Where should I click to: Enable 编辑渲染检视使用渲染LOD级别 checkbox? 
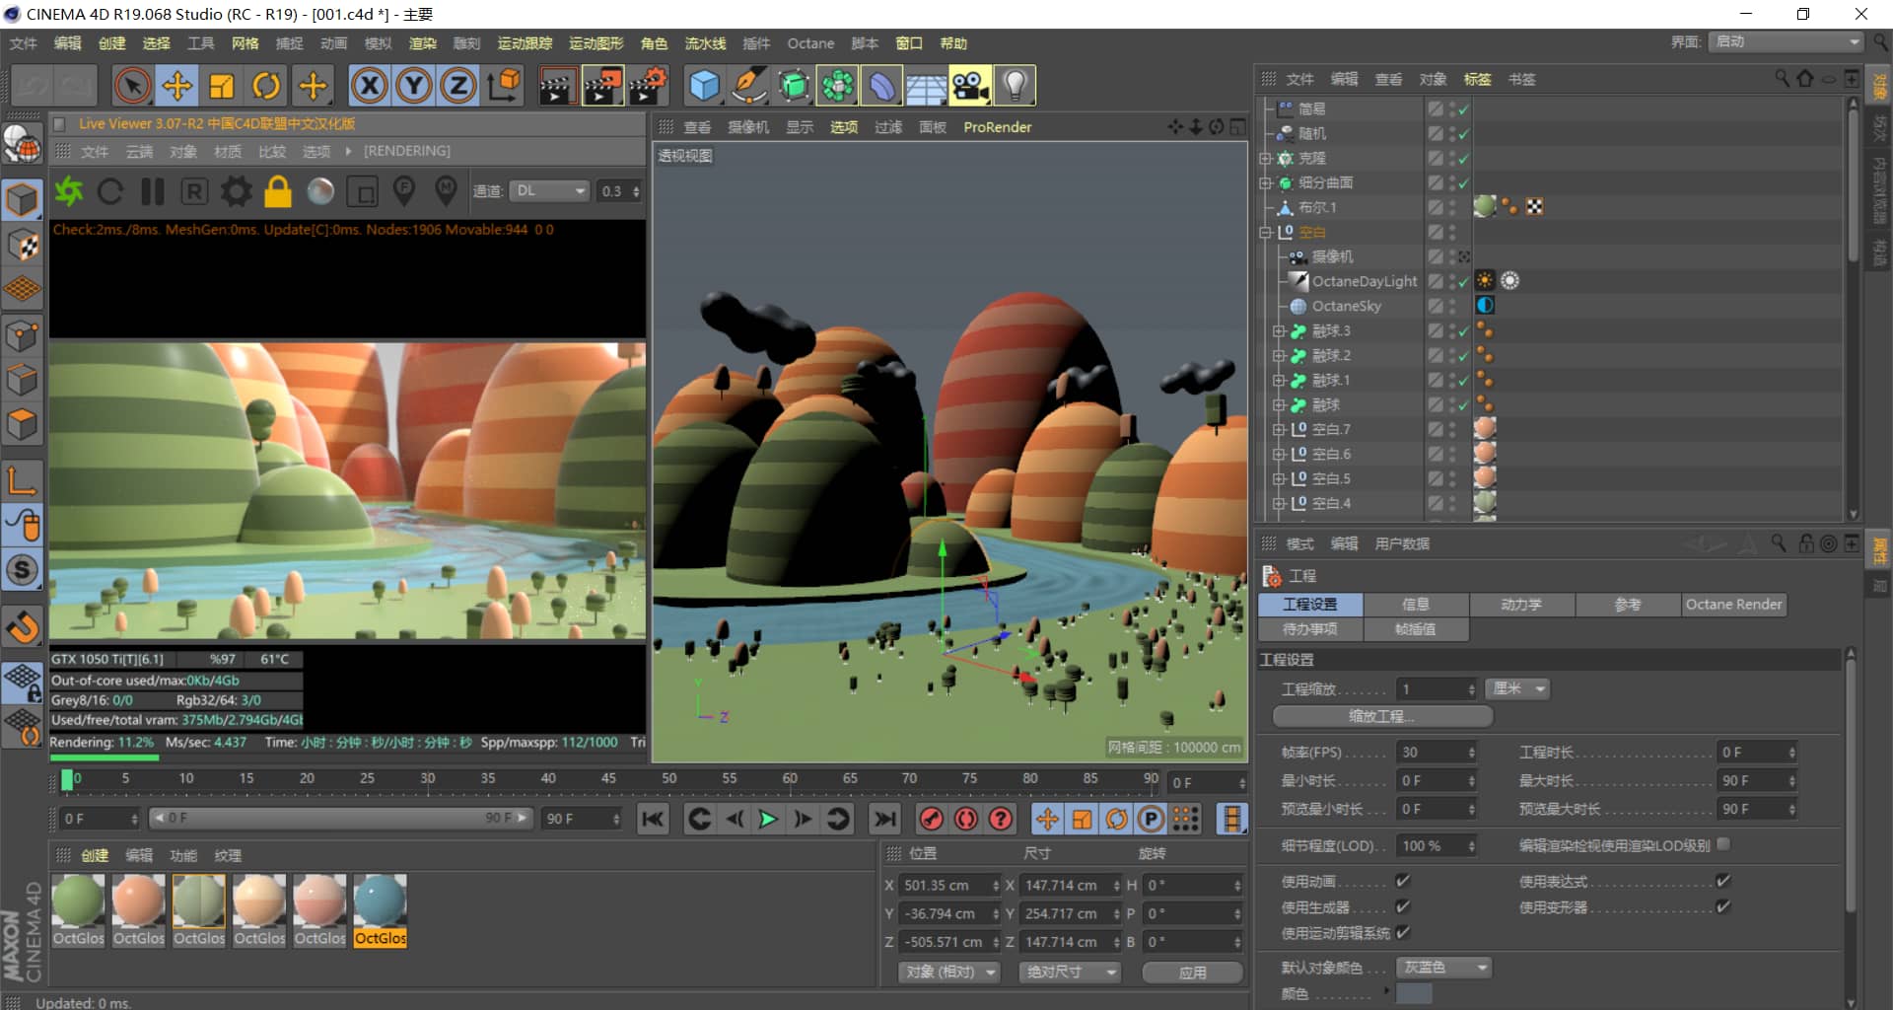[1723, 844]
